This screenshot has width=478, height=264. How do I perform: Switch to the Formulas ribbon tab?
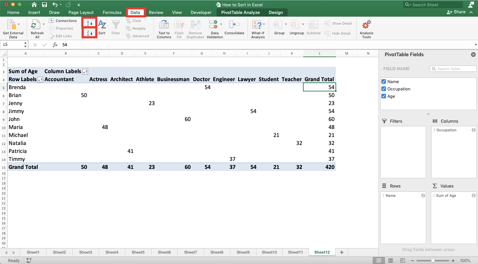point(112,12)
